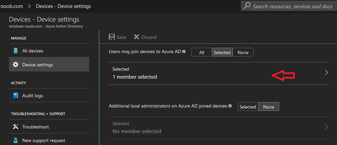This screenshot has height=145, width=337.
Task: Click the Discard X icon
Action: [136, 37]
